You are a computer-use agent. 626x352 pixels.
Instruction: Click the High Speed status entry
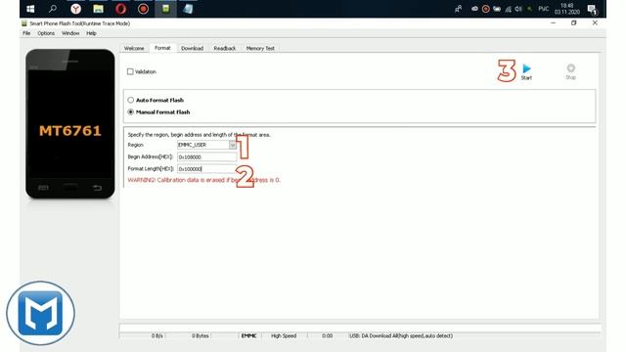tap(284, 335)
